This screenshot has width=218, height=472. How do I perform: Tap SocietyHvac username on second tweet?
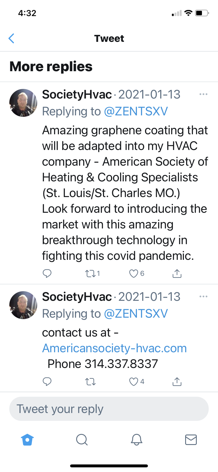point(77,297)
